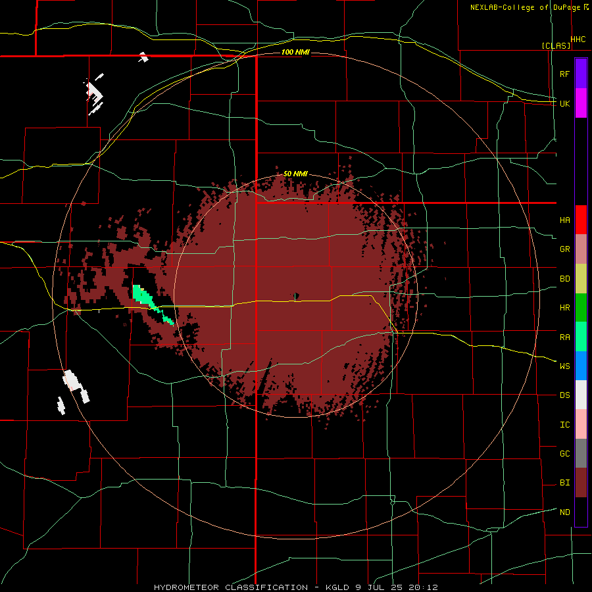
Task: Click the HHC product label
Action: (578, 39)
